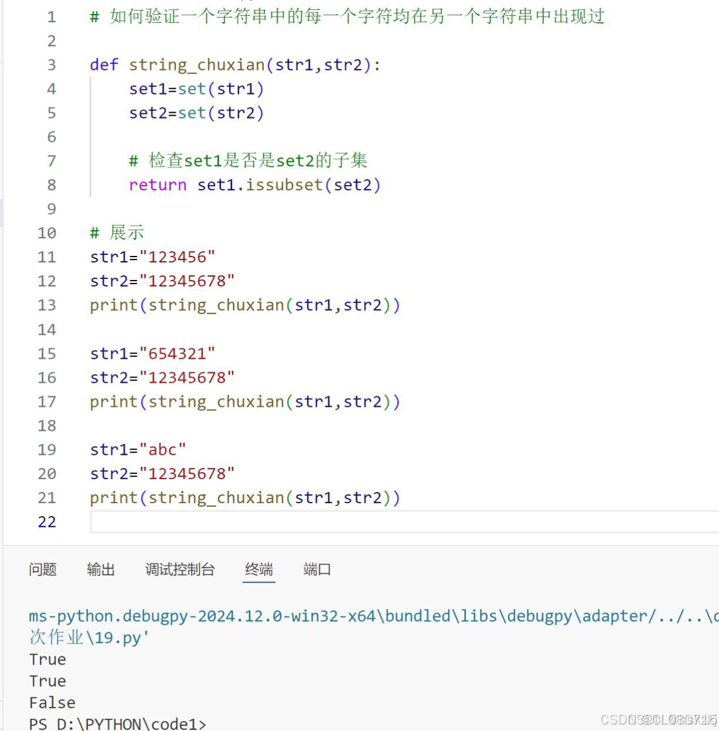The width and height of the screenshot is (719, 731).
Task: Activate the 终端 tab
Action: point(259,569)
